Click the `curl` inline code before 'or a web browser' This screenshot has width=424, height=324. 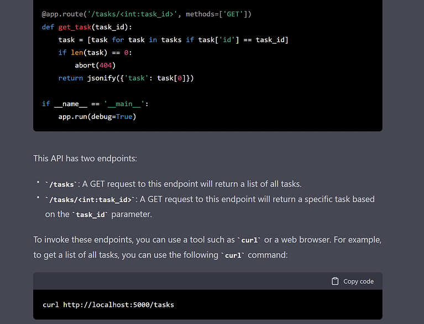249,240
